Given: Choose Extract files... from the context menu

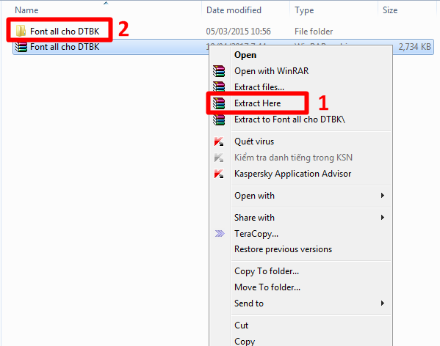Looking at the screenshot, I should 259,87.
